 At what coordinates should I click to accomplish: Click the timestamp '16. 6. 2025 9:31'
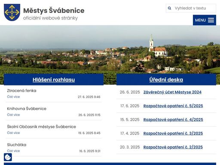tap(90, 151)
